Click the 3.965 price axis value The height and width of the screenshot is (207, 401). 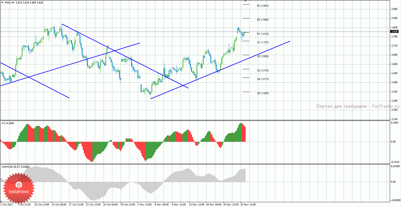coord(394,9)
